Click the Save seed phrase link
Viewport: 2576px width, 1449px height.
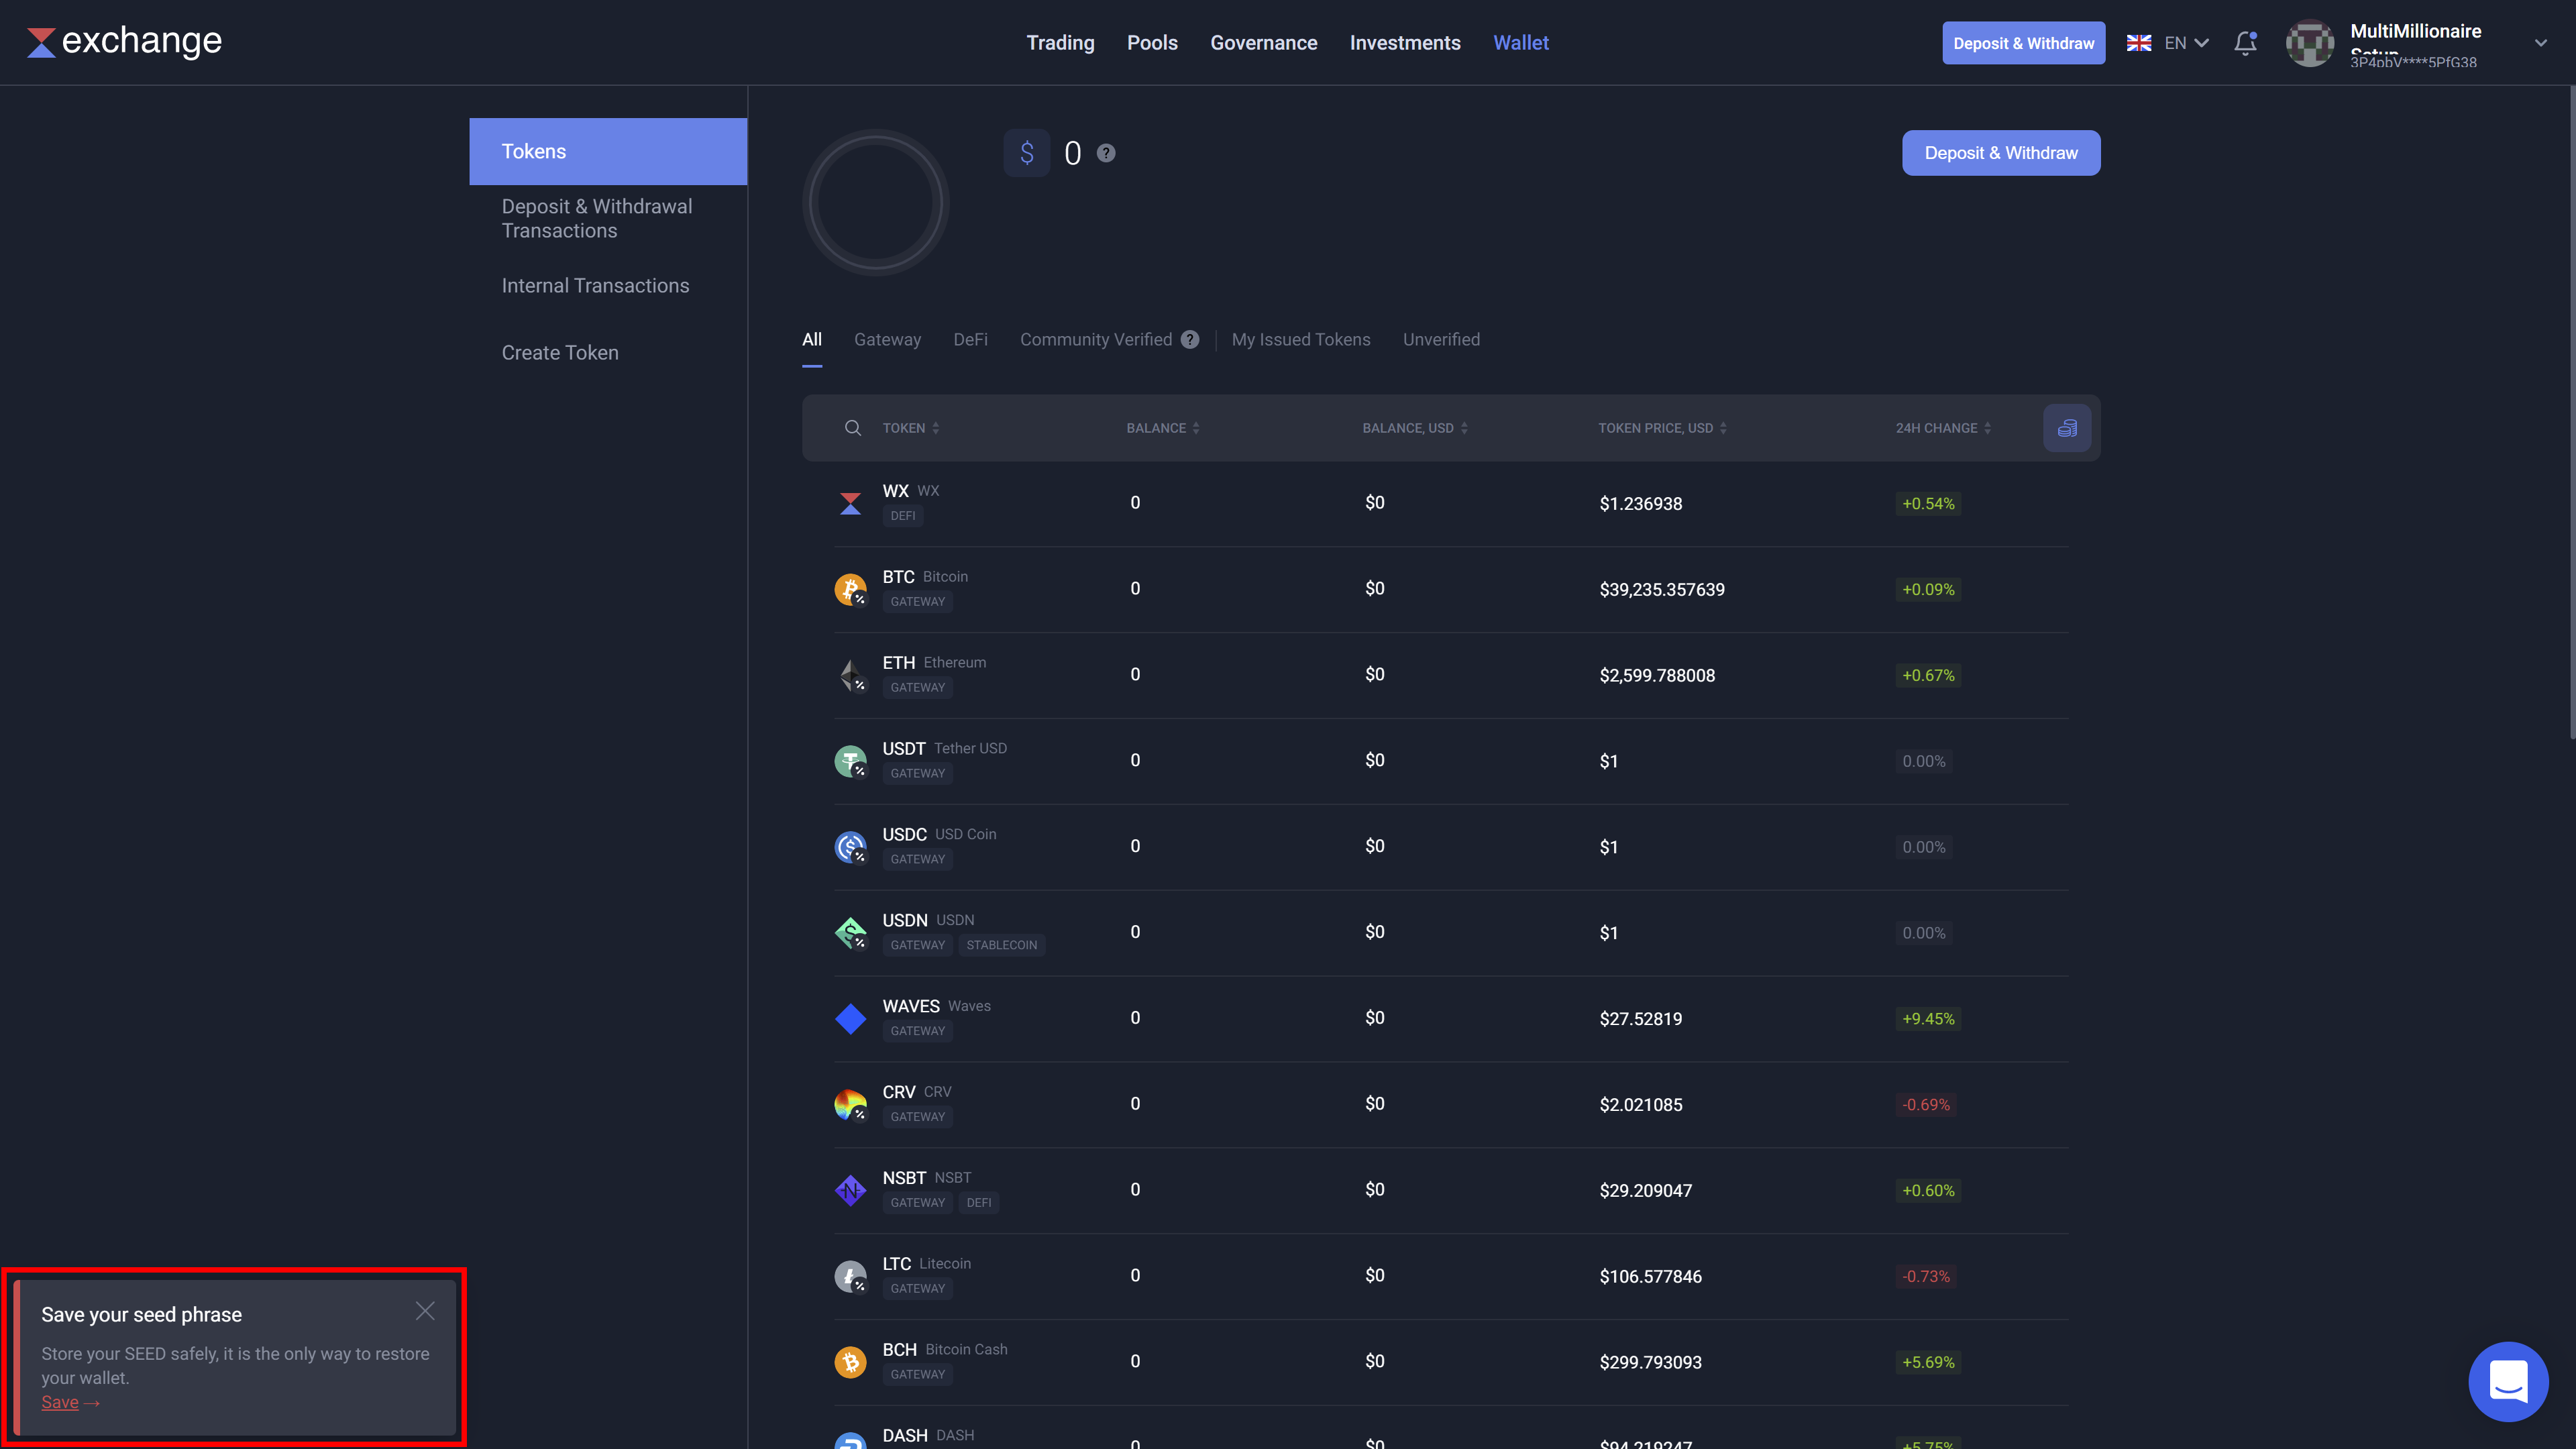pyautogui.click(x=60, y=1402)
